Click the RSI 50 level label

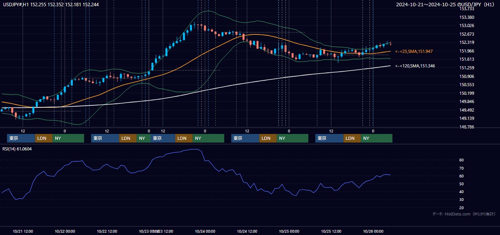[462, 184]
